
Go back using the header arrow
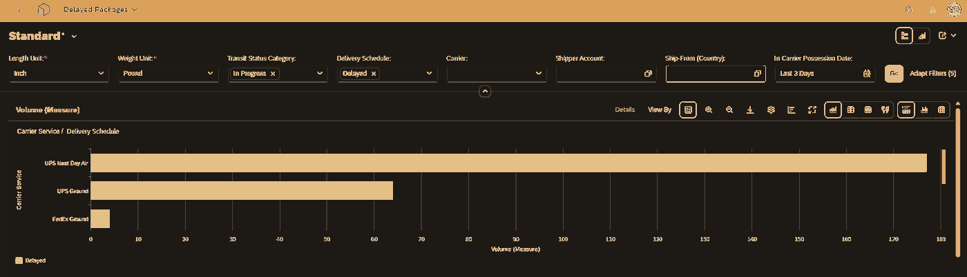click(18, 10)
